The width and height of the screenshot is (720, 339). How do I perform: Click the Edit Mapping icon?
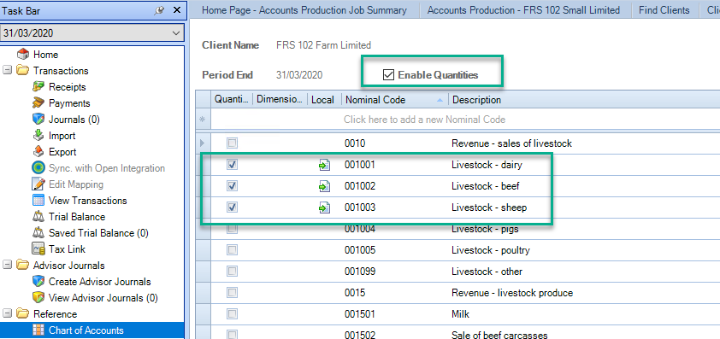click(x=38, y=184)
